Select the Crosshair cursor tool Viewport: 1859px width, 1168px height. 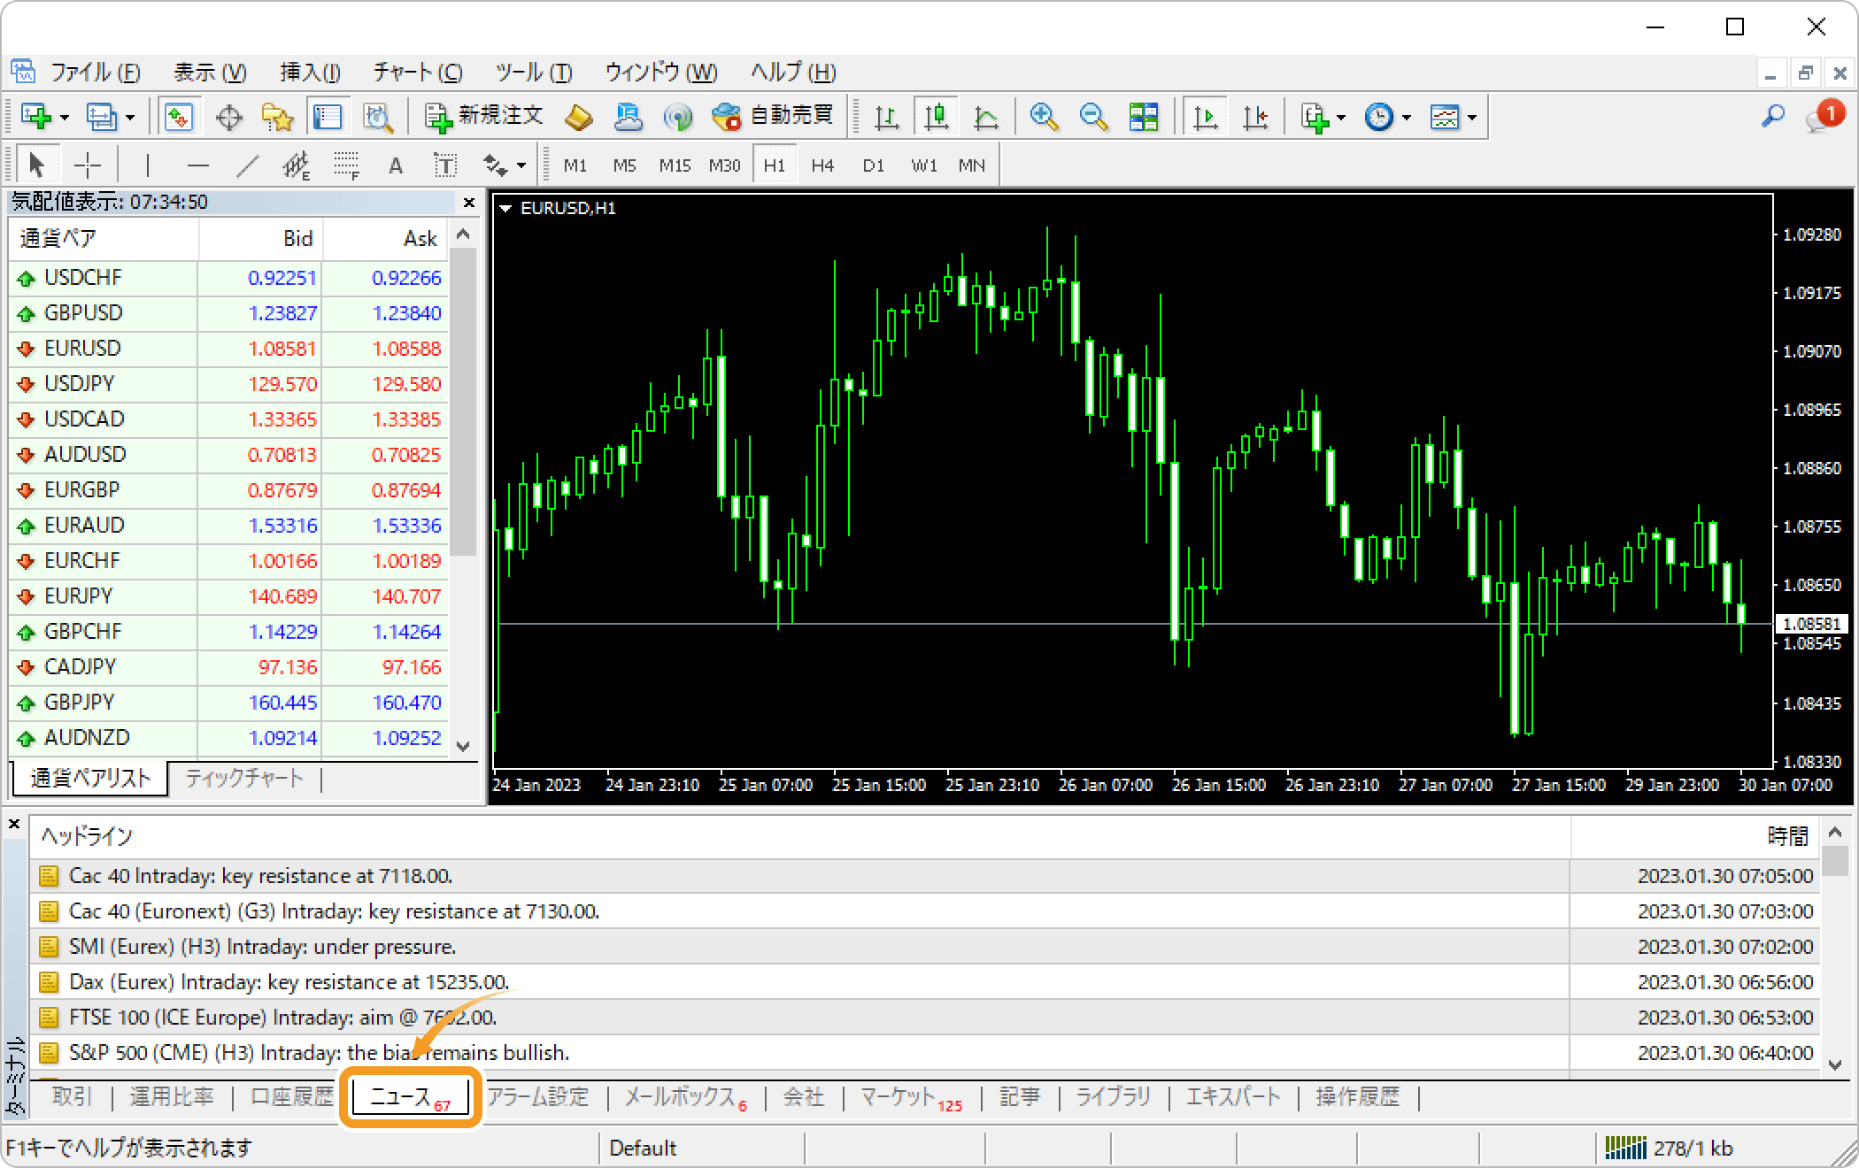point(87,165)
